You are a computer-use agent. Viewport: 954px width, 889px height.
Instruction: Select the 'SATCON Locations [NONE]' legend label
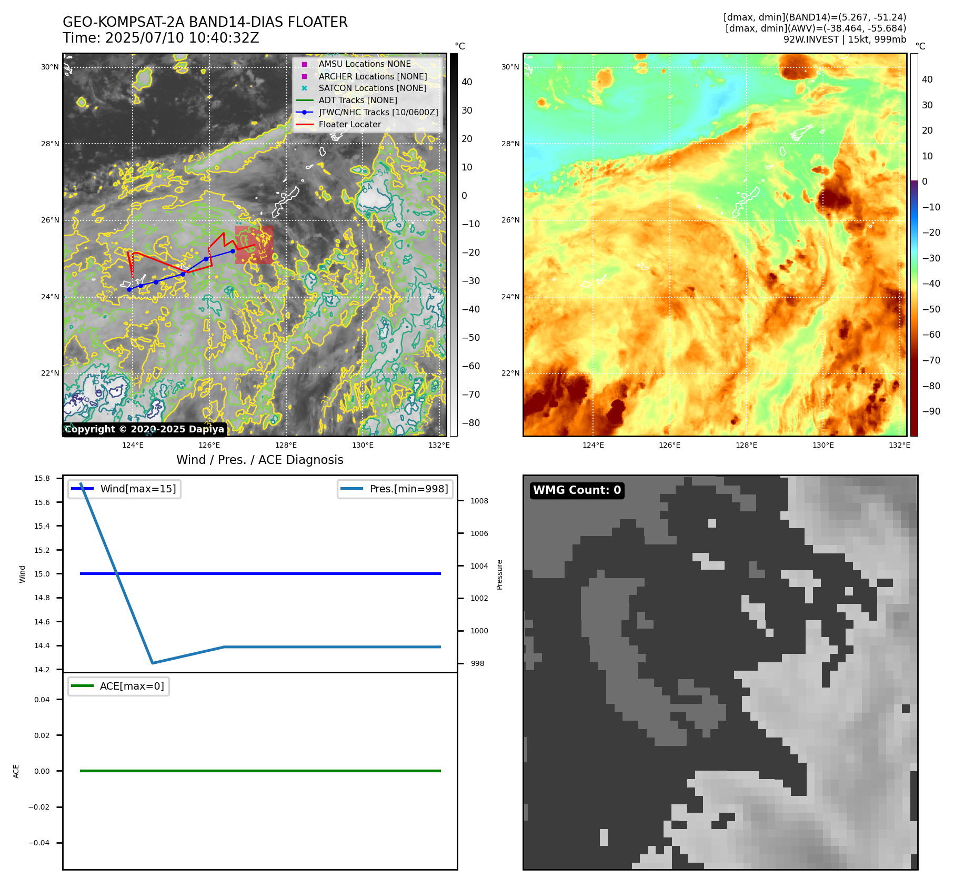(x=373, y=88)
